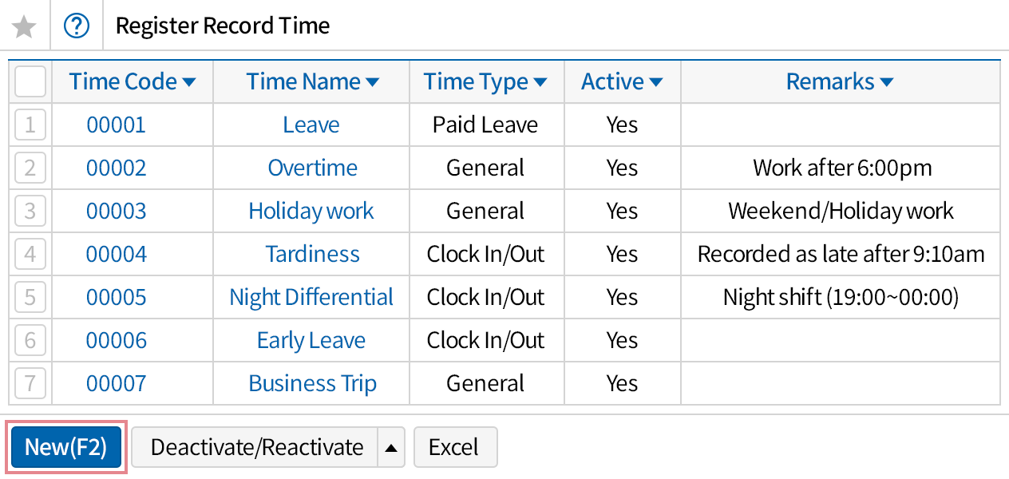Expand the Time Type column filter
Image resolution: width=1009 pixels, height=479 pixels.
pyautogui.click(x=540, y=82)
